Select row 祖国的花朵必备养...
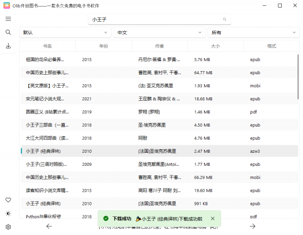 159,60
